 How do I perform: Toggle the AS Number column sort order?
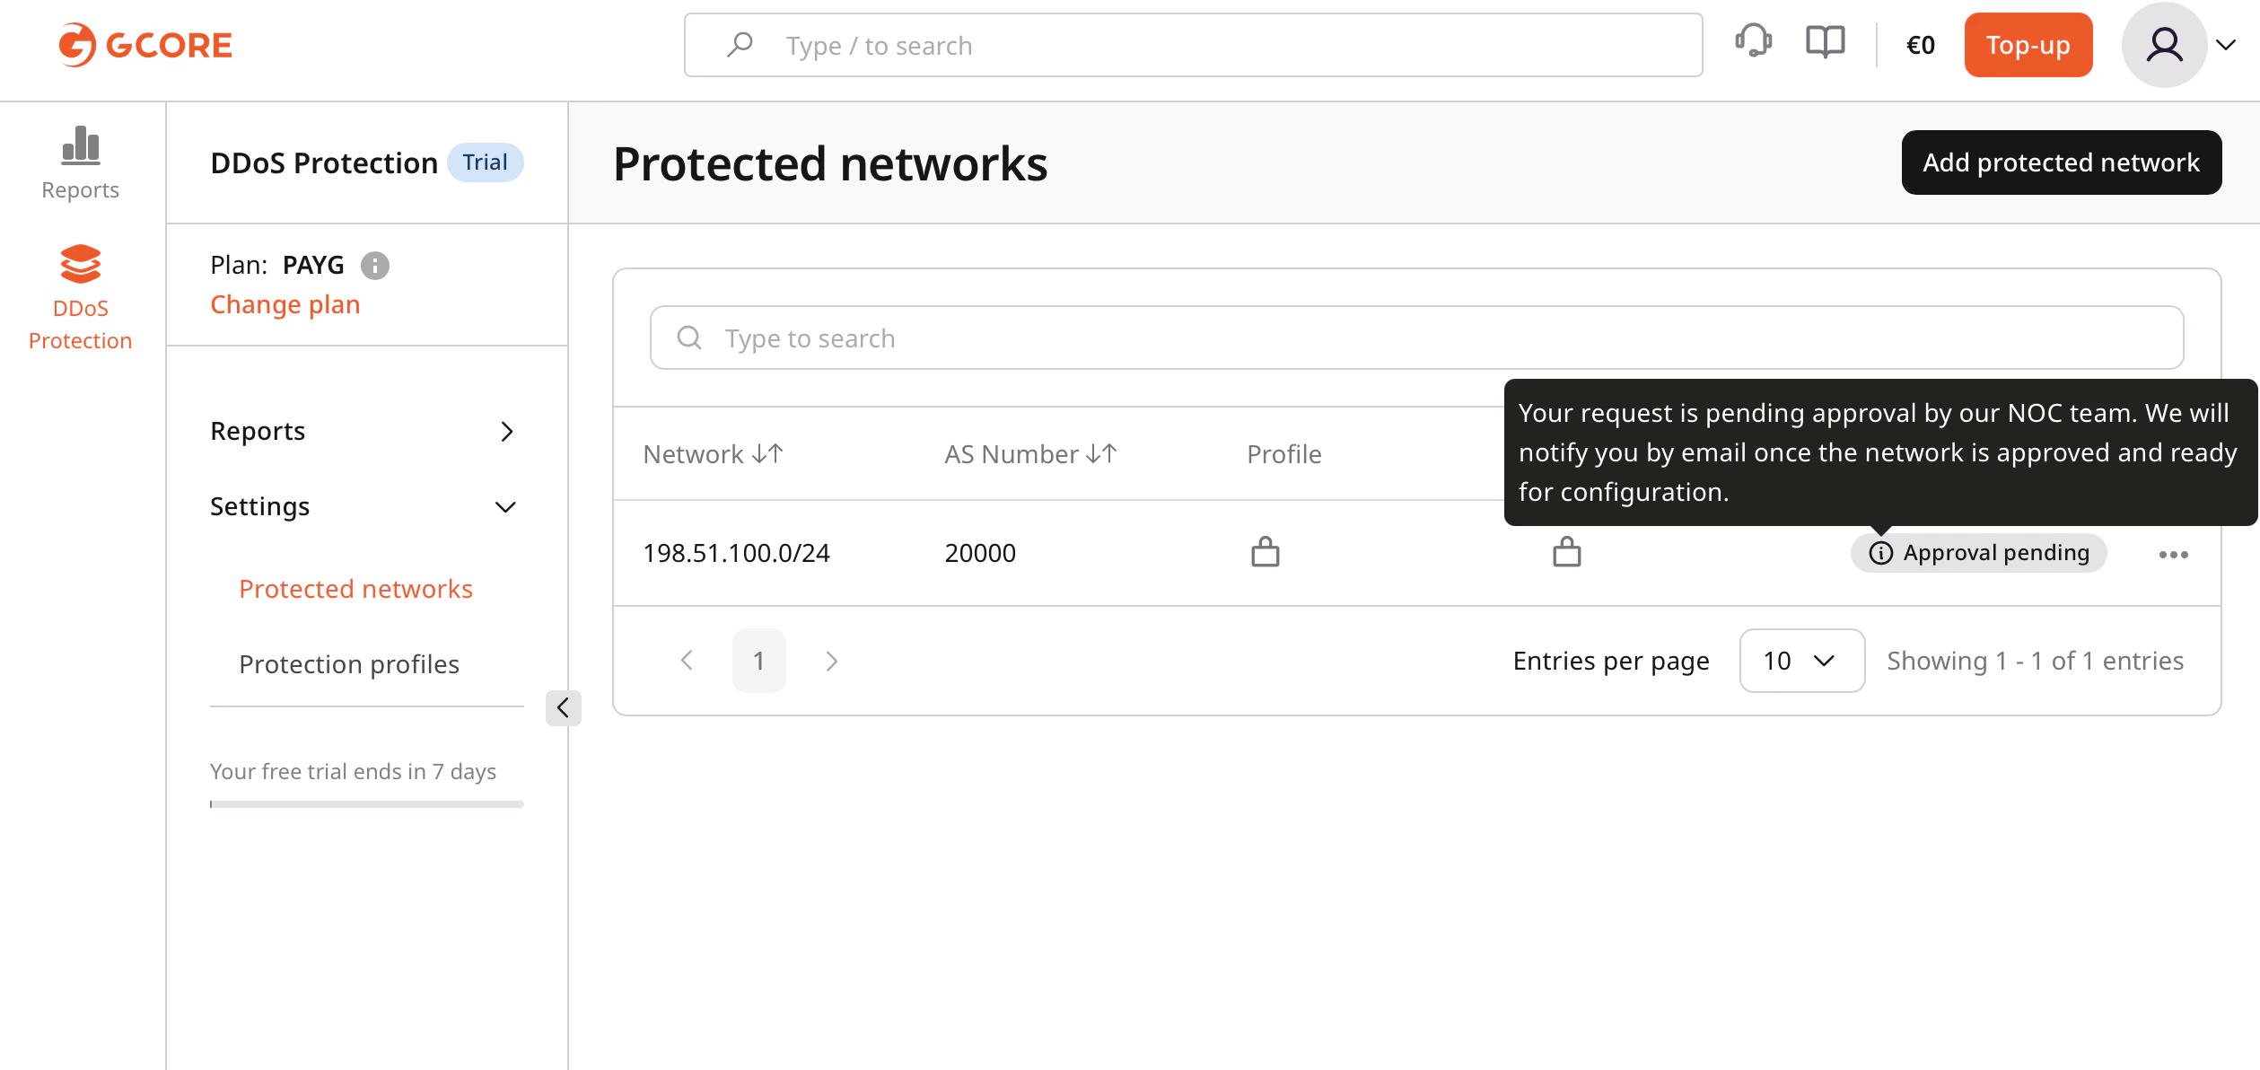tap(1100, 453)
